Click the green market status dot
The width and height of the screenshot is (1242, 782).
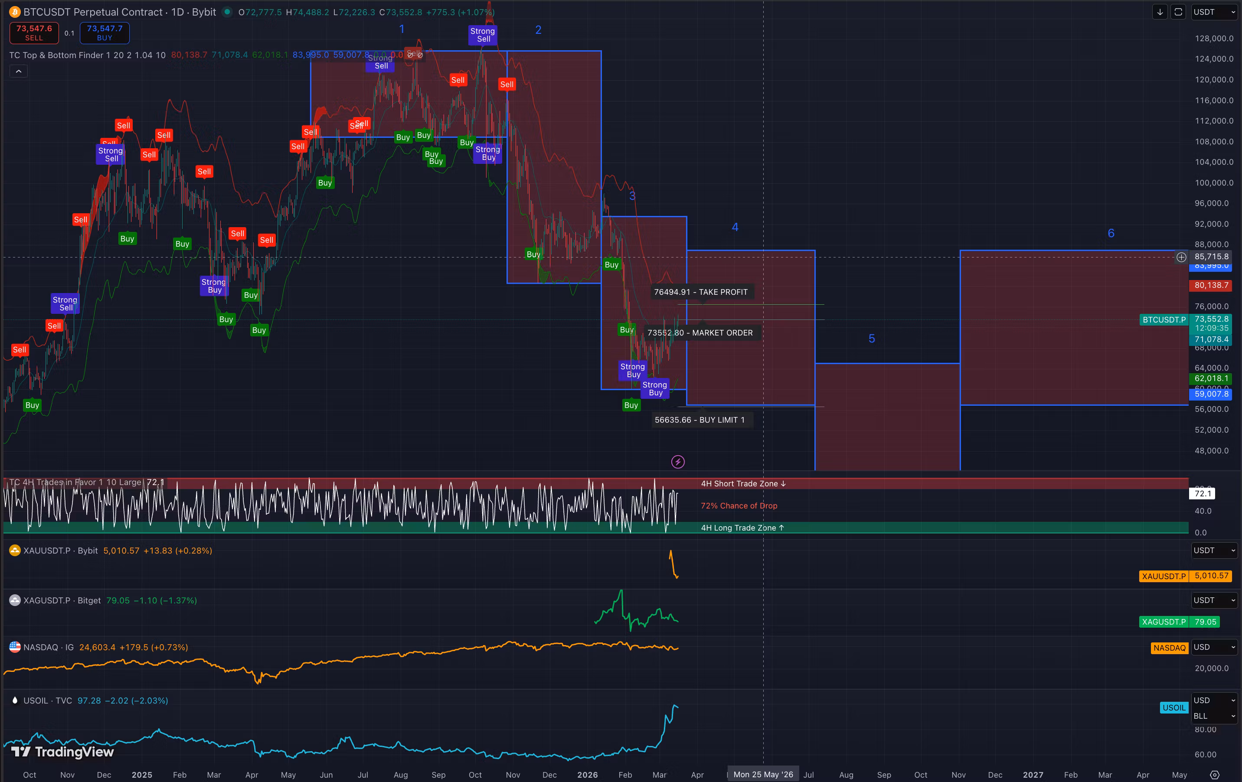tap(226, 12)
